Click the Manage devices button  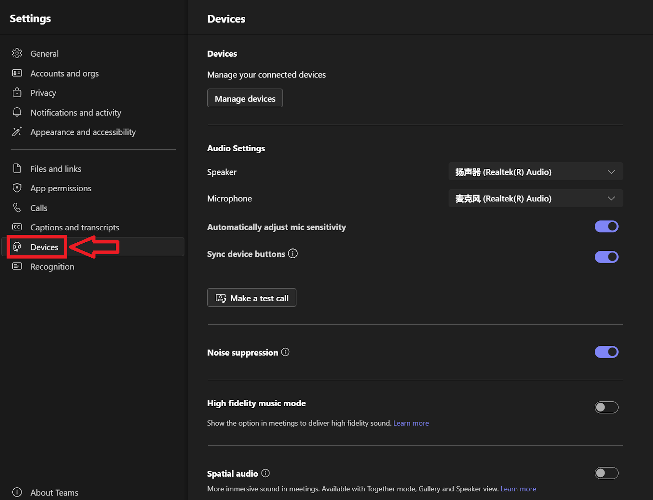pyautogui.click(x=245, y=98)
